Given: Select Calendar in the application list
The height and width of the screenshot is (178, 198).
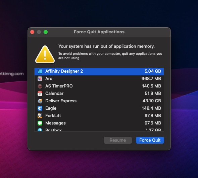Looking at the screenshot, I should (99, 94).
